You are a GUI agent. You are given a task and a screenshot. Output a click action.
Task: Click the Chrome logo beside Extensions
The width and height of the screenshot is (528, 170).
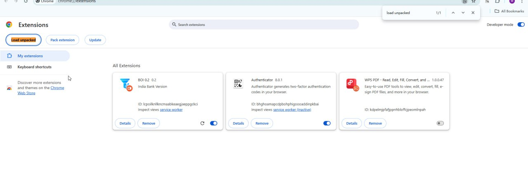tap(9, 25)
